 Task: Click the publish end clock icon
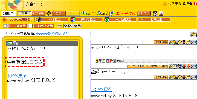click(x=99, y=13)
